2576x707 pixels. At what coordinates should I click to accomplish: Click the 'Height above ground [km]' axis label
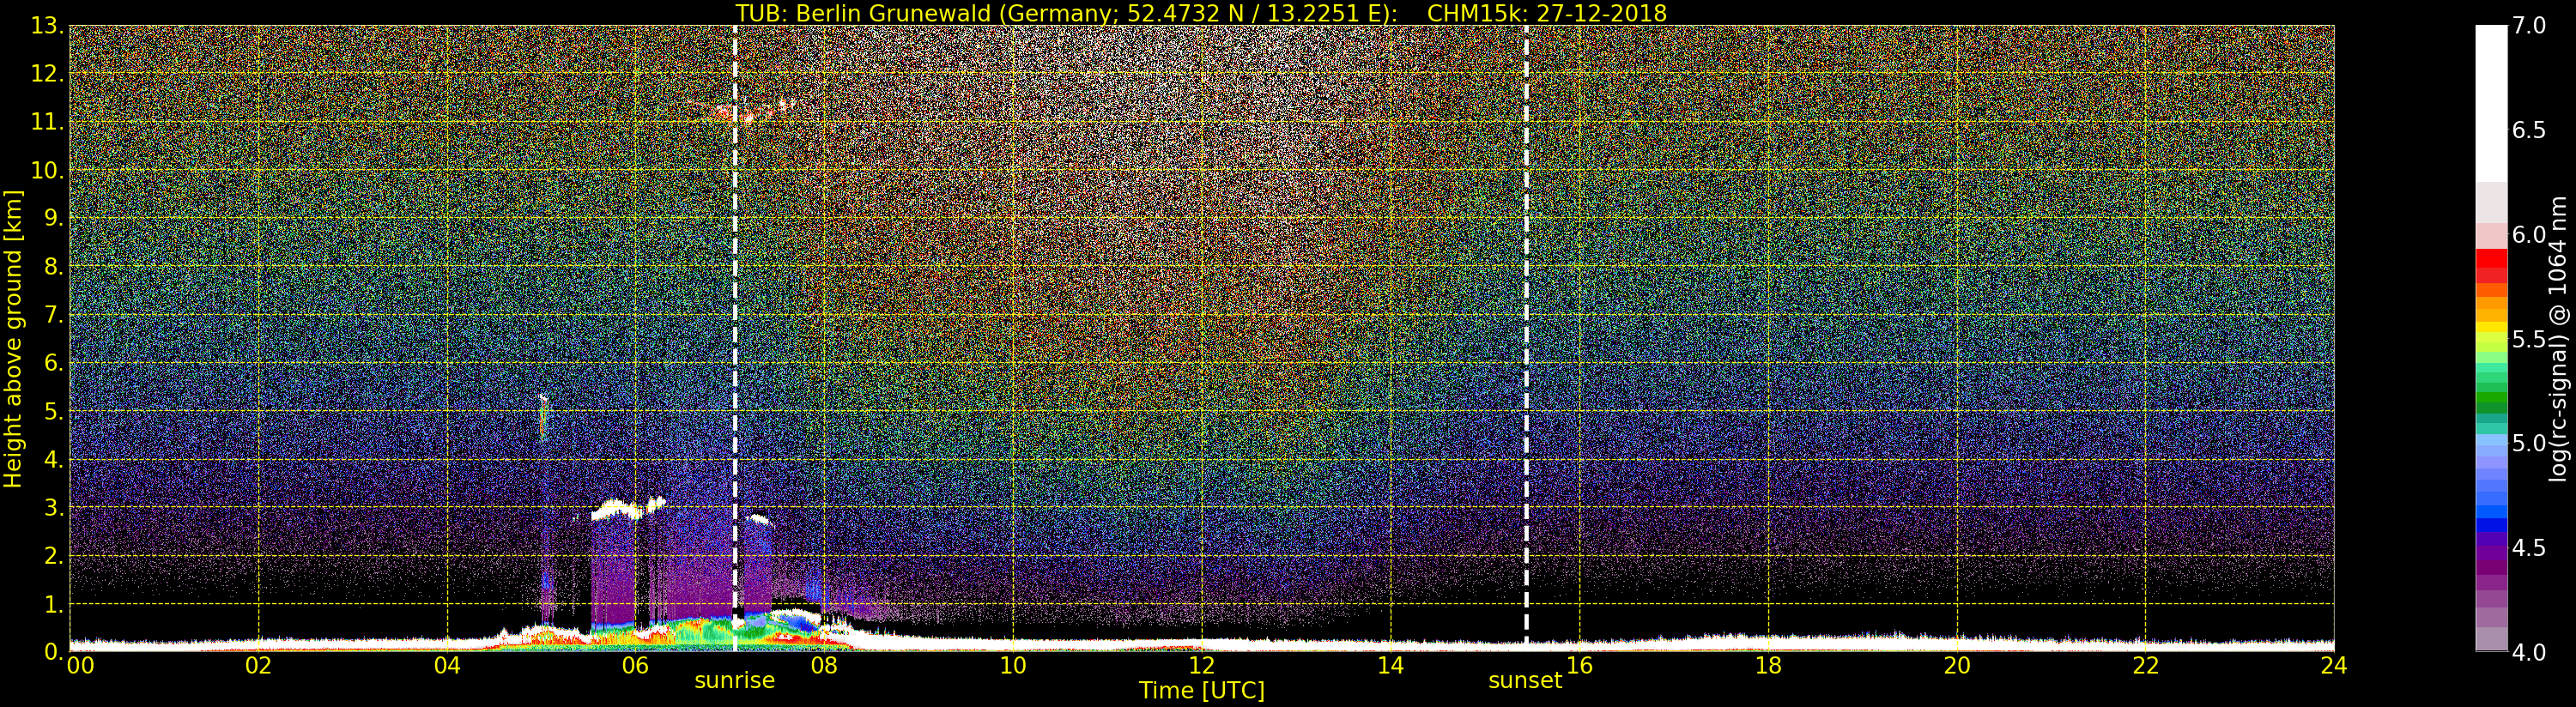pos(13,338)
